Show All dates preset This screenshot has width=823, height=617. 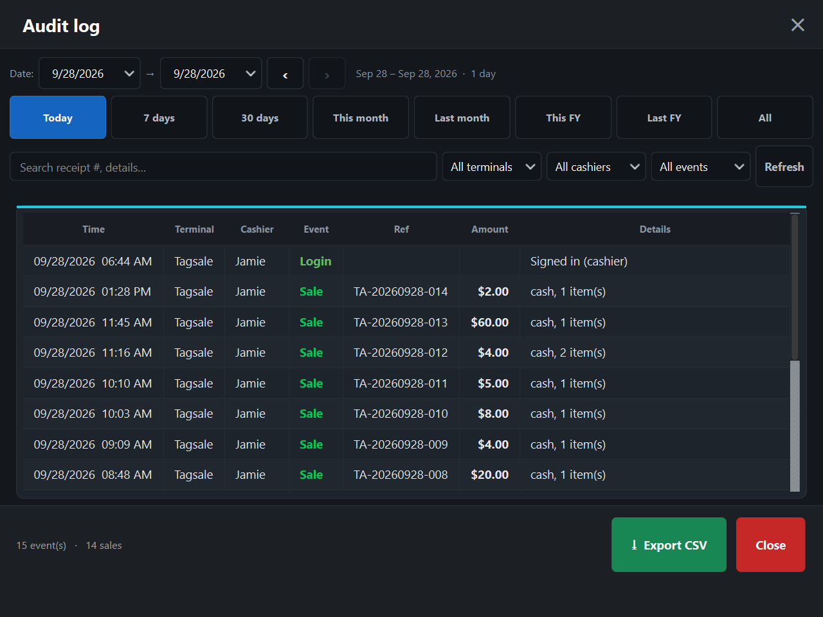tap(765, 118)
